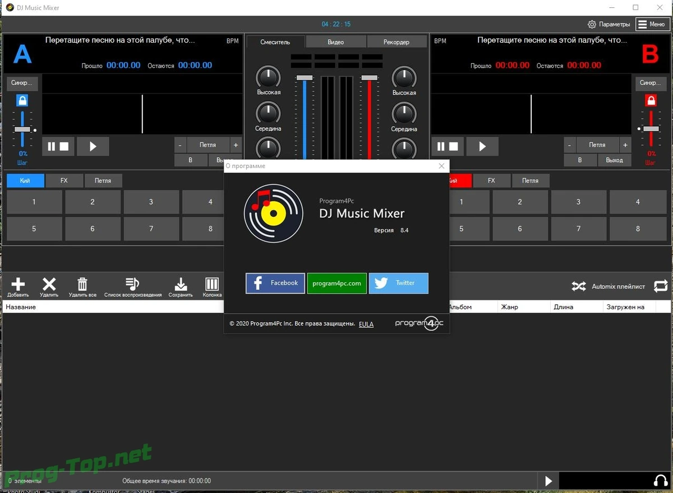This screenshot has width=673, height=493.
Task: Play deck B
Action: pyautogui.click(x=482, y=146)
